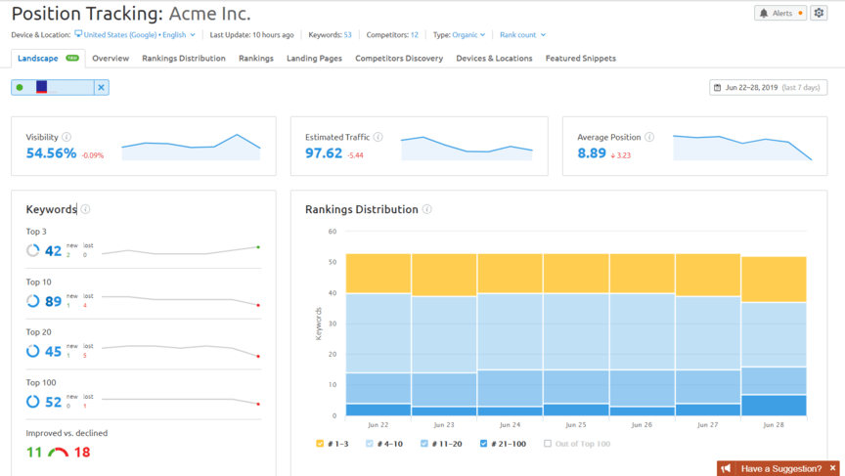
Task: Open settings gear icon
Action: [819, 14]
